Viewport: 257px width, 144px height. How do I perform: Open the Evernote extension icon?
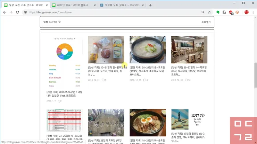(218, 12)
